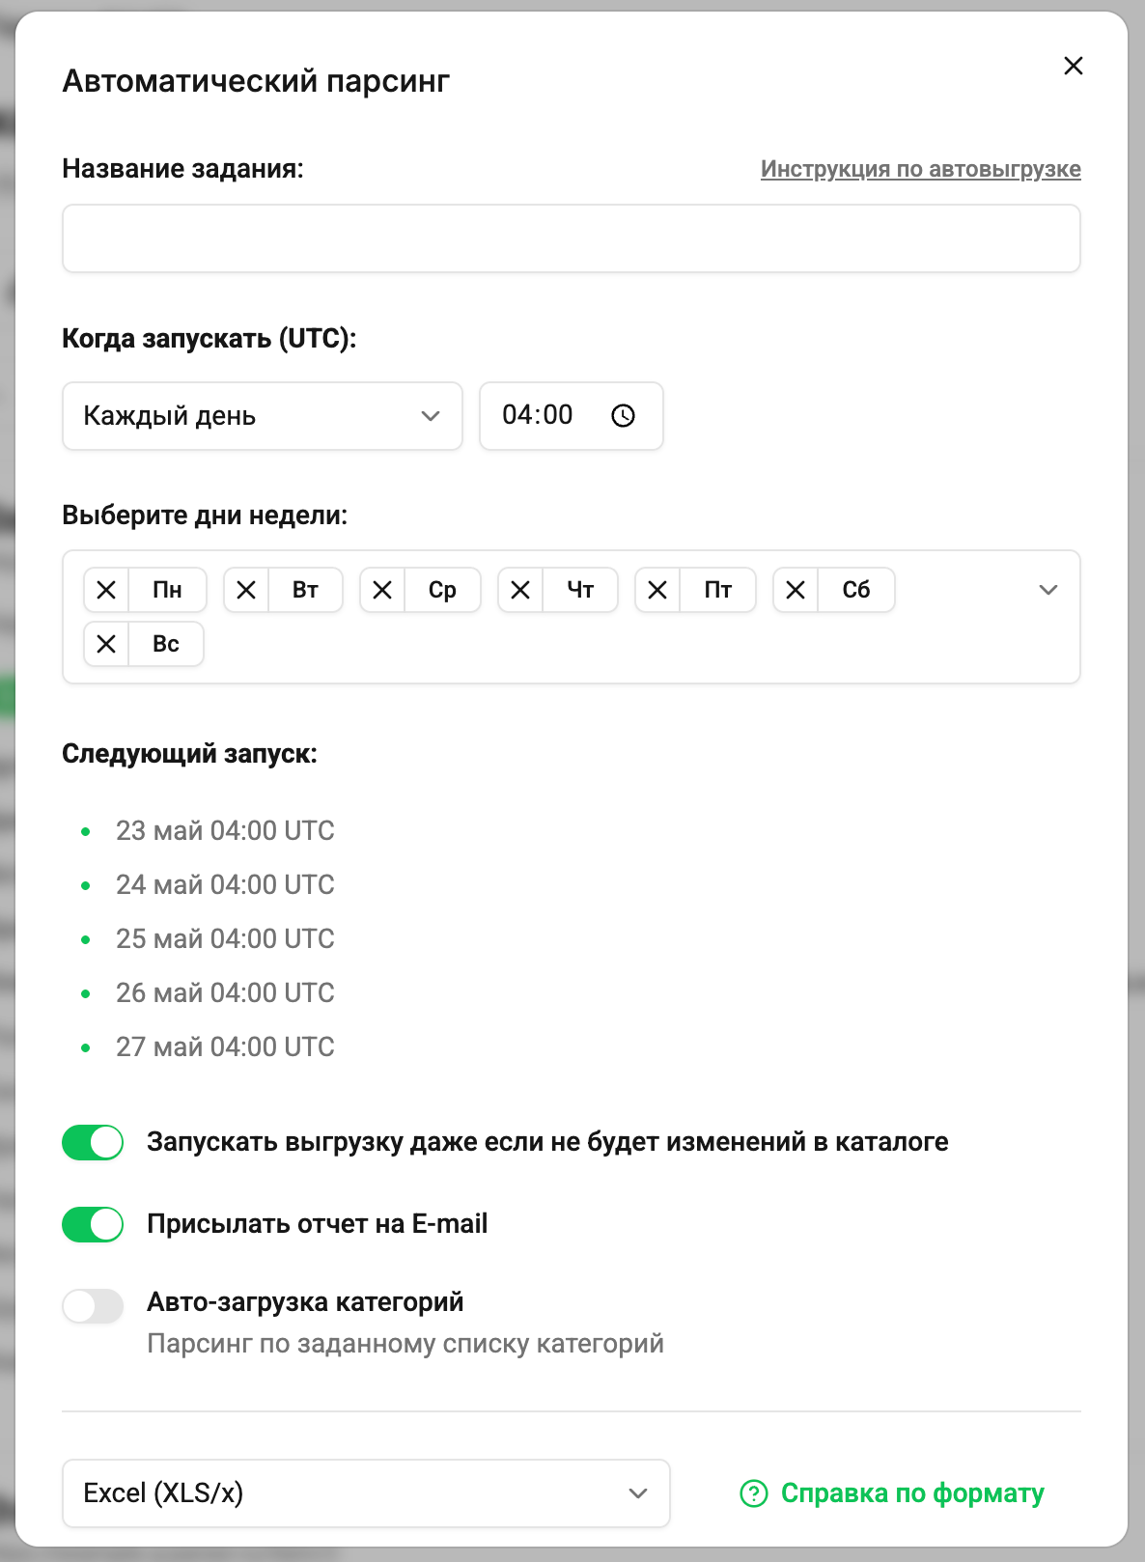Expand the weekdays selector chevron
The height and width of the screenshot is (1562, 1145).
(1048, 590)
